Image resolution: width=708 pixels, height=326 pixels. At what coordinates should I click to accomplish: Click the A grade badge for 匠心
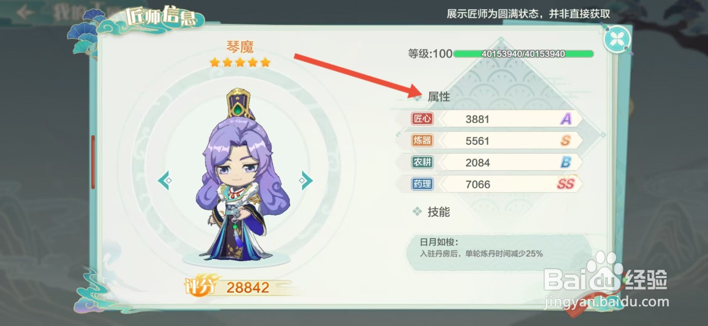[x=566, y=119]
